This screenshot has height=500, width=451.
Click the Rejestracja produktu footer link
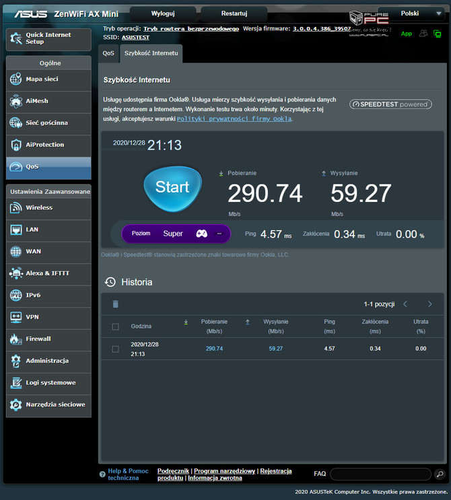point(225,474)
